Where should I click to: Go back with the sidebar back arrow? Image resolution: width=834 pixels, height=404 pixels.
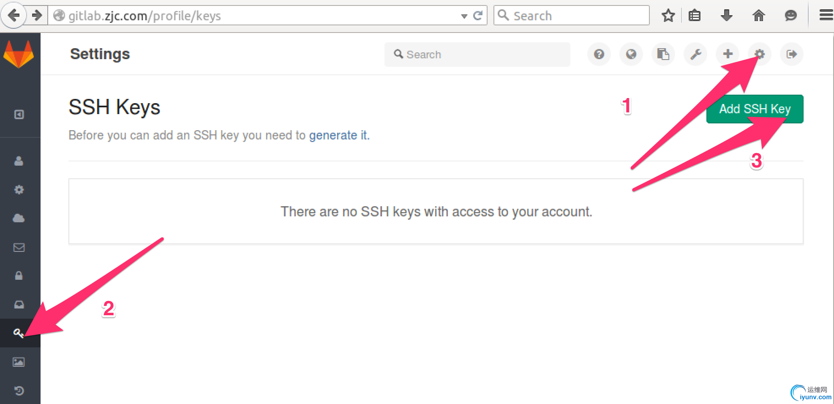pyautogui.click(x=19, y=115)
